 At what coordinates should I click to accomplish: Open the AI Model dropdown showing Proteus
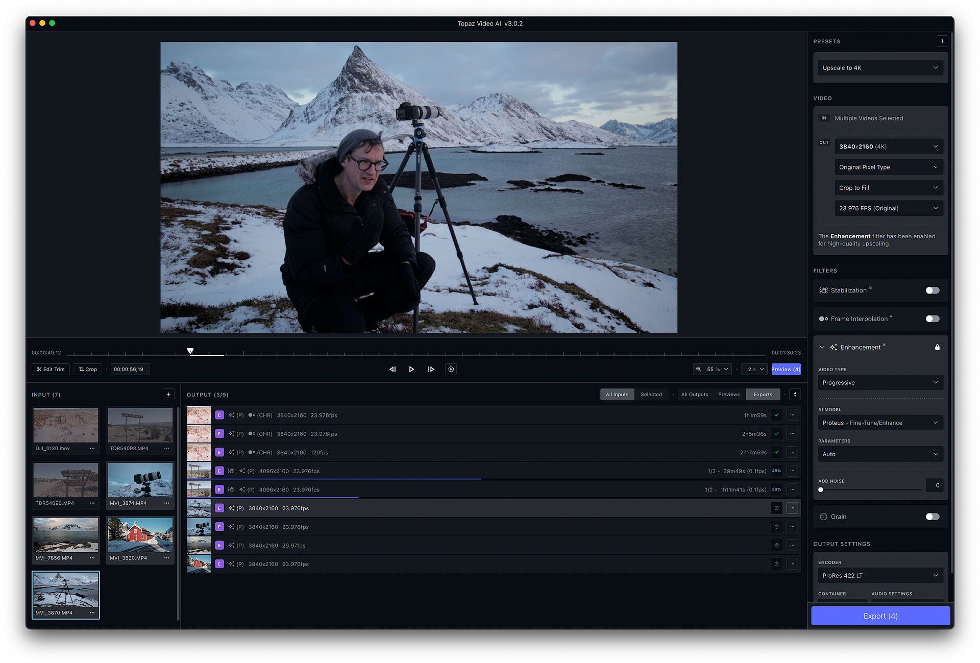[x=880, y=423]
